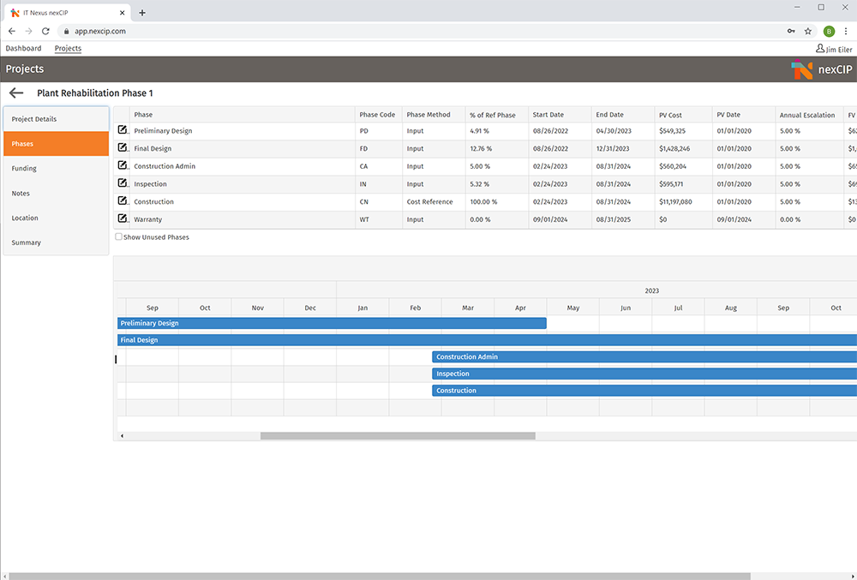Open Chrome three-dot menu
Viewport: 857px width, 580px height.
[x=846, y=31]
